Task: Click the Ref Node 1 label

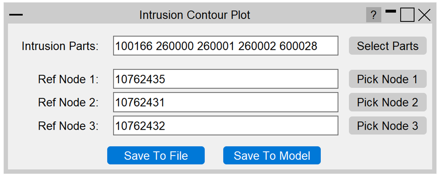Action: point(68,79)
